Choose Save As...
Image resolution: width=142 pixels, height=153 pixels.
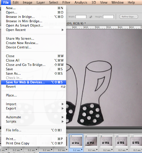coord(34,73)
